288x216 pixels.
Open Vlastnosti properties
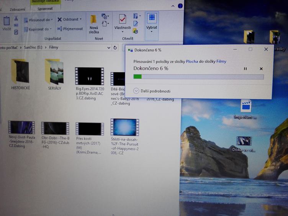pyautogui.click(x=123, y=22)
